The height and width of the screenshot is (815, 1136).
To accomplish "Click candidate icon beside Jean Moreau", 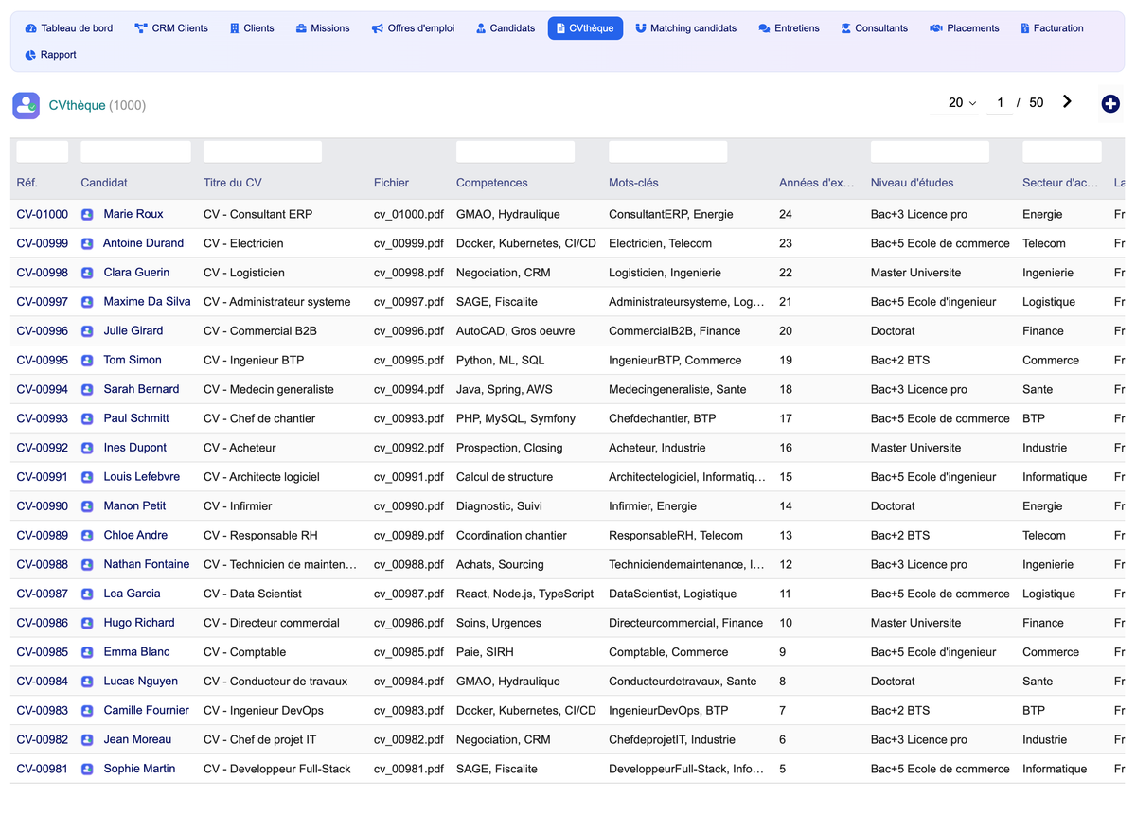I will tap(87, 740).
